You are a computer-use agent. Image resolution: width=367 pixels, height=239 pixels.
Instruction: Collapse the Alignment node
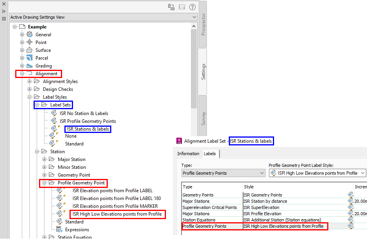point(22,73)
